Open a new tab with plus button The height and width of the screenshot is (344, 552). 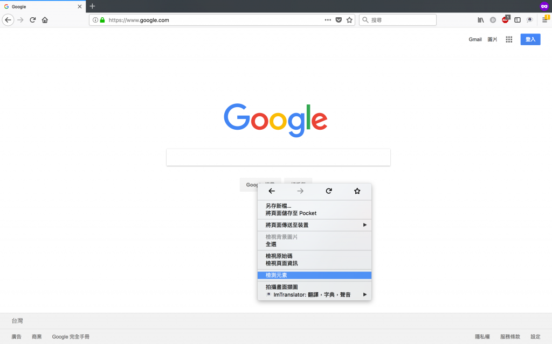93,6
